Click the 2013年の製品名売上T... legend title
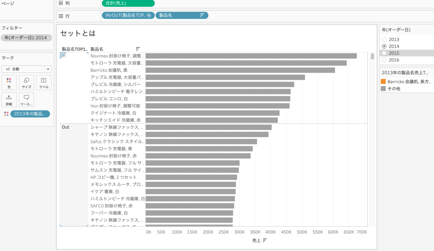 405,73
